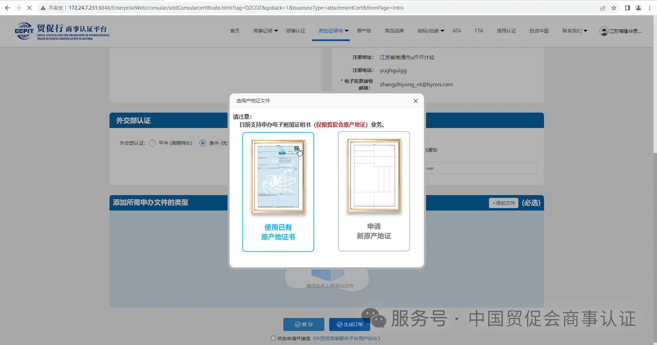The image size is (657, 345).
Task: Expand the 地标/低碳 dropdown menu
Action: point(430,31)
